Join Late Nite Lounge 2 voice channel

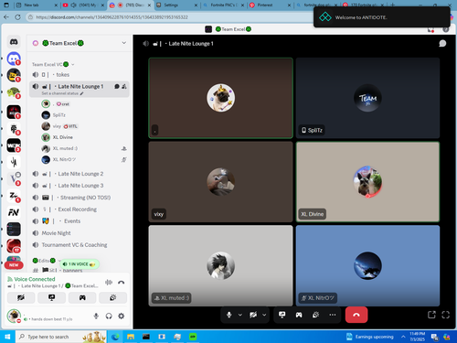pyautogui.click(x=80, y=174)
